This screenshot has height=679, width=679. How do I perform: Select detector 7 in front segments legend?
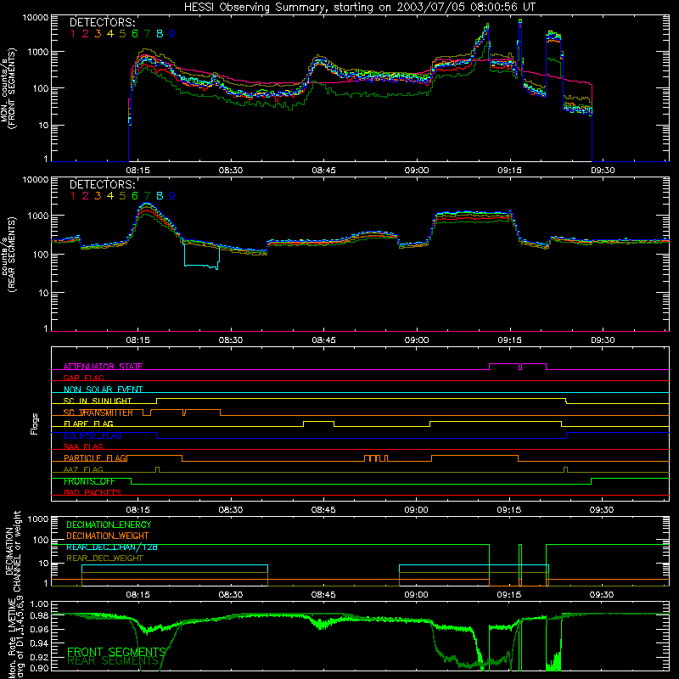click(x=147, y=34)
